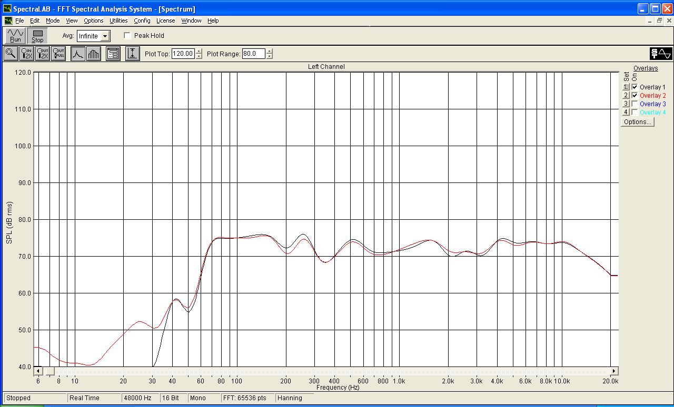Select the magnifier zoom tool
The height and width of the screenshot is (407, 674).
tap(11, 54)
